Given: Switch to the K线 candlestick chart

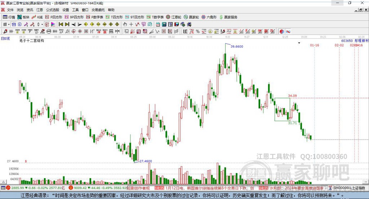Looking at the screenshot, I should click(37, 17).
